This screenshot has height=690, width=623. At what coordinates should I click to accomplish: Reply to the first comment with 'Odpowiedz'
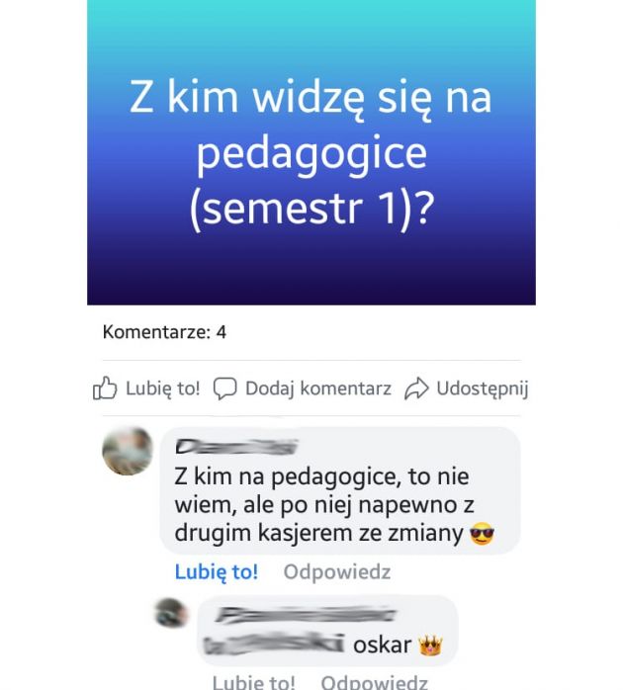tap(337, 572)
